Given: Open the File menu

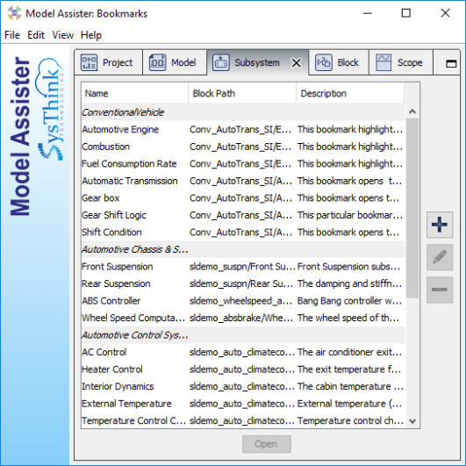Looking at the screenshot, I should click(12, 35).
